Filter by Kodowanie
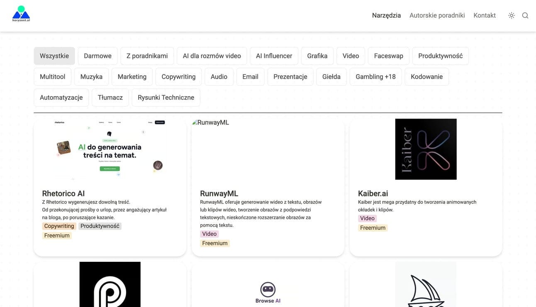 (x=427, y=77)
